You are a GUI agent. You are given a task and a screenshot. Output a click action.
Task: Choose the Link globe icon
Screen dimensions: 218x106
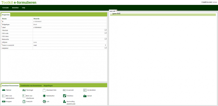pos(44,102)
